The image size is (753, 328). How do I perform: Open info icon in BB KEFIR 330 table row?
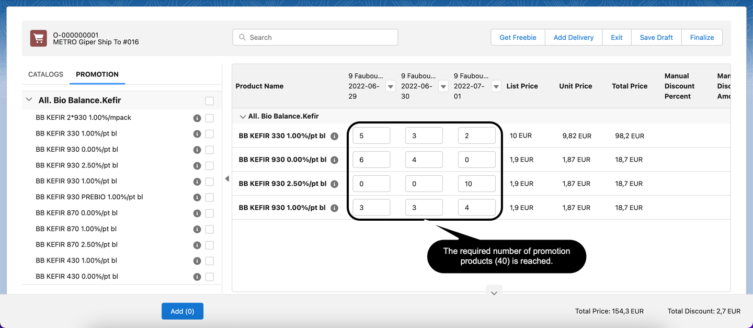tap(335, 136)
